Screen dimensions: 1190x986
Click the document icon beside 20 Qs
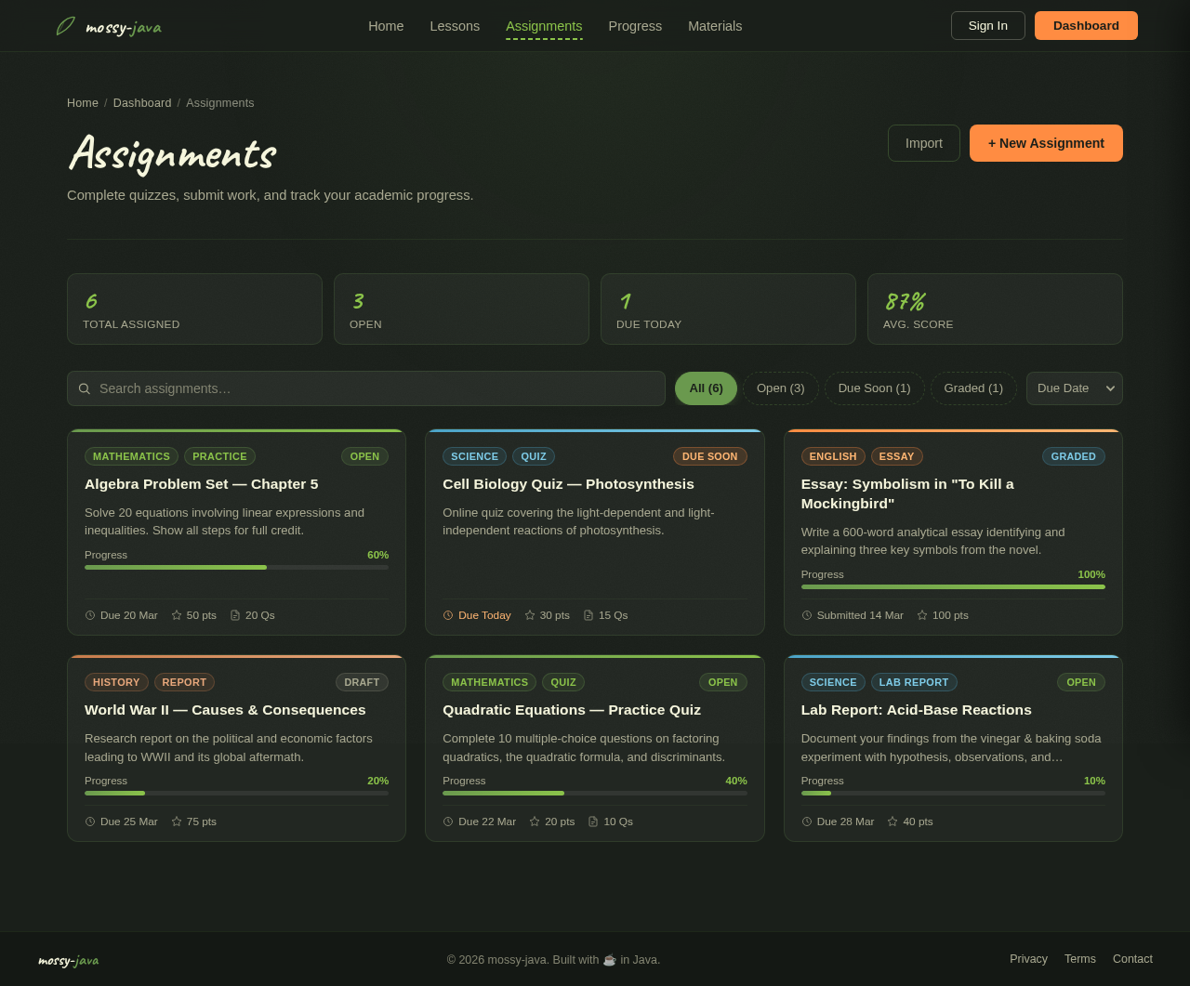[x=233, y=613]
